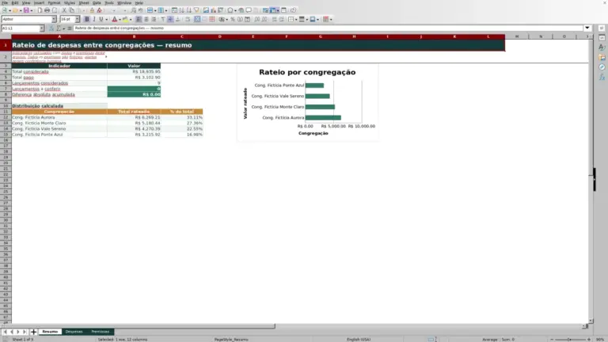The height and width of the screenshot is (342, 608).
Task: Open the Name Box dropdown arrow
Action: click(42, 28)
